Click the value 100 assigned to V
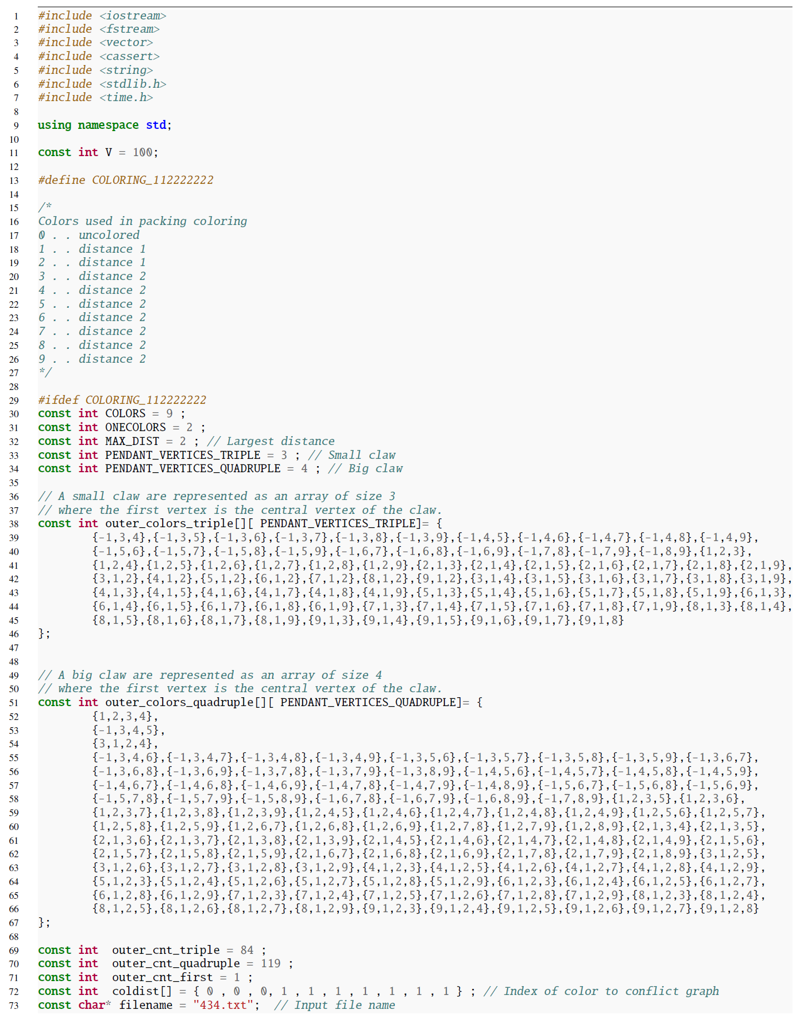 142,152
